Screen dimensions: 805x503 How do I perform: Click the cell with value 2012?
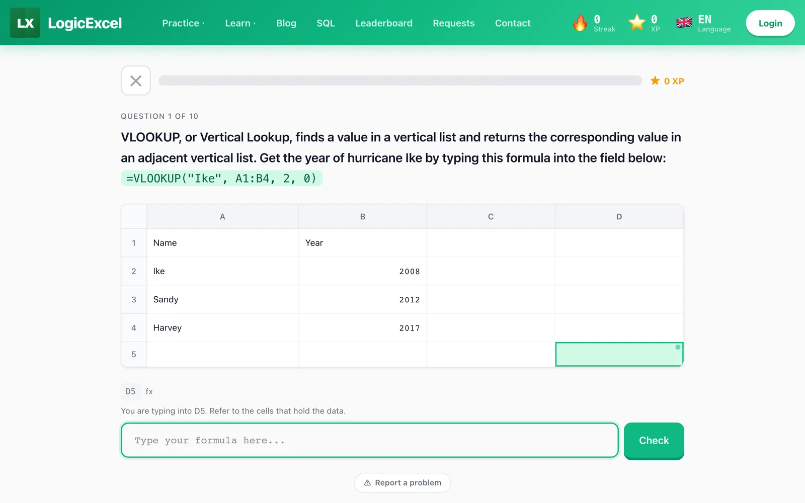363,299
